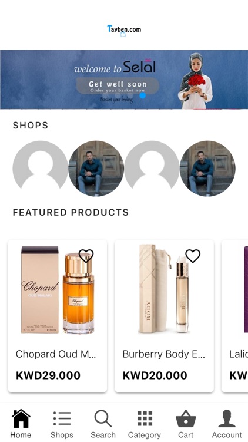Open the partially visible Lalique product card
This screenshot has height=442, width=248.
click(235, 316)
